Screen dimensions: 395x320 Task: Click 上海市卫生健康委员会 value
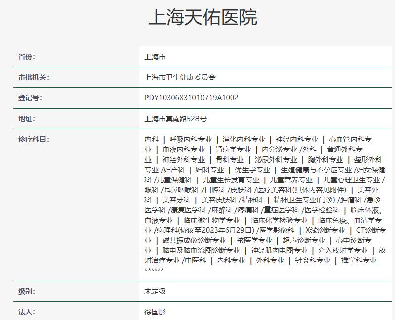(x=180, y=77)
